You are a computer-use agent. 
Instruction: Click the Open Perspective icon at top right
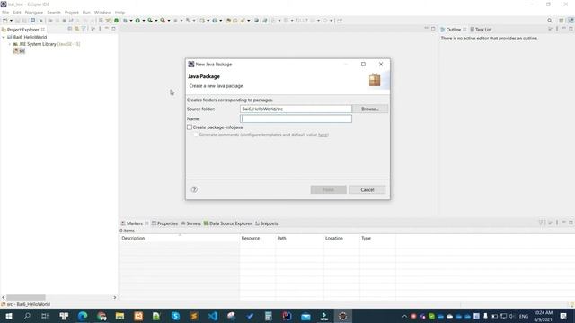point(561,21)
